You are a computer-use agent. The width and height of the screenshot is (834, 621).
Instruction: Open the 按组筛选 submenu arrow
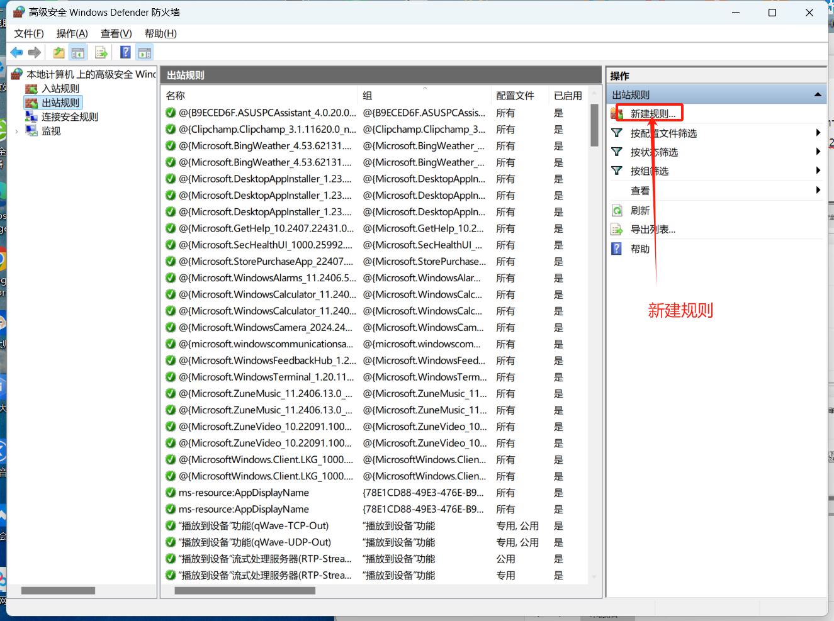click(x=818, y=171)
